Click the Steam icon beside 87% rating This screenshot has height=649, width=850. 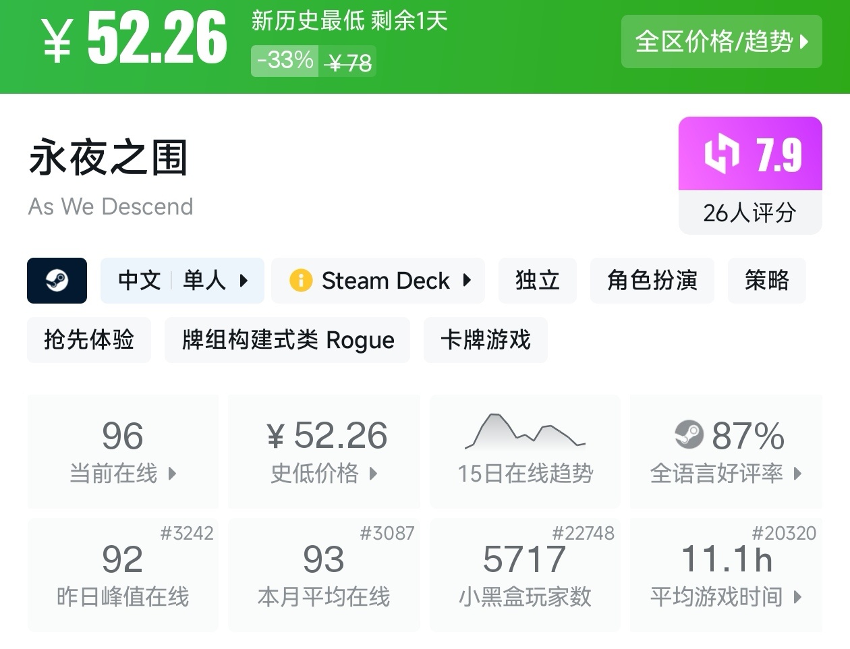click(689, 434)
